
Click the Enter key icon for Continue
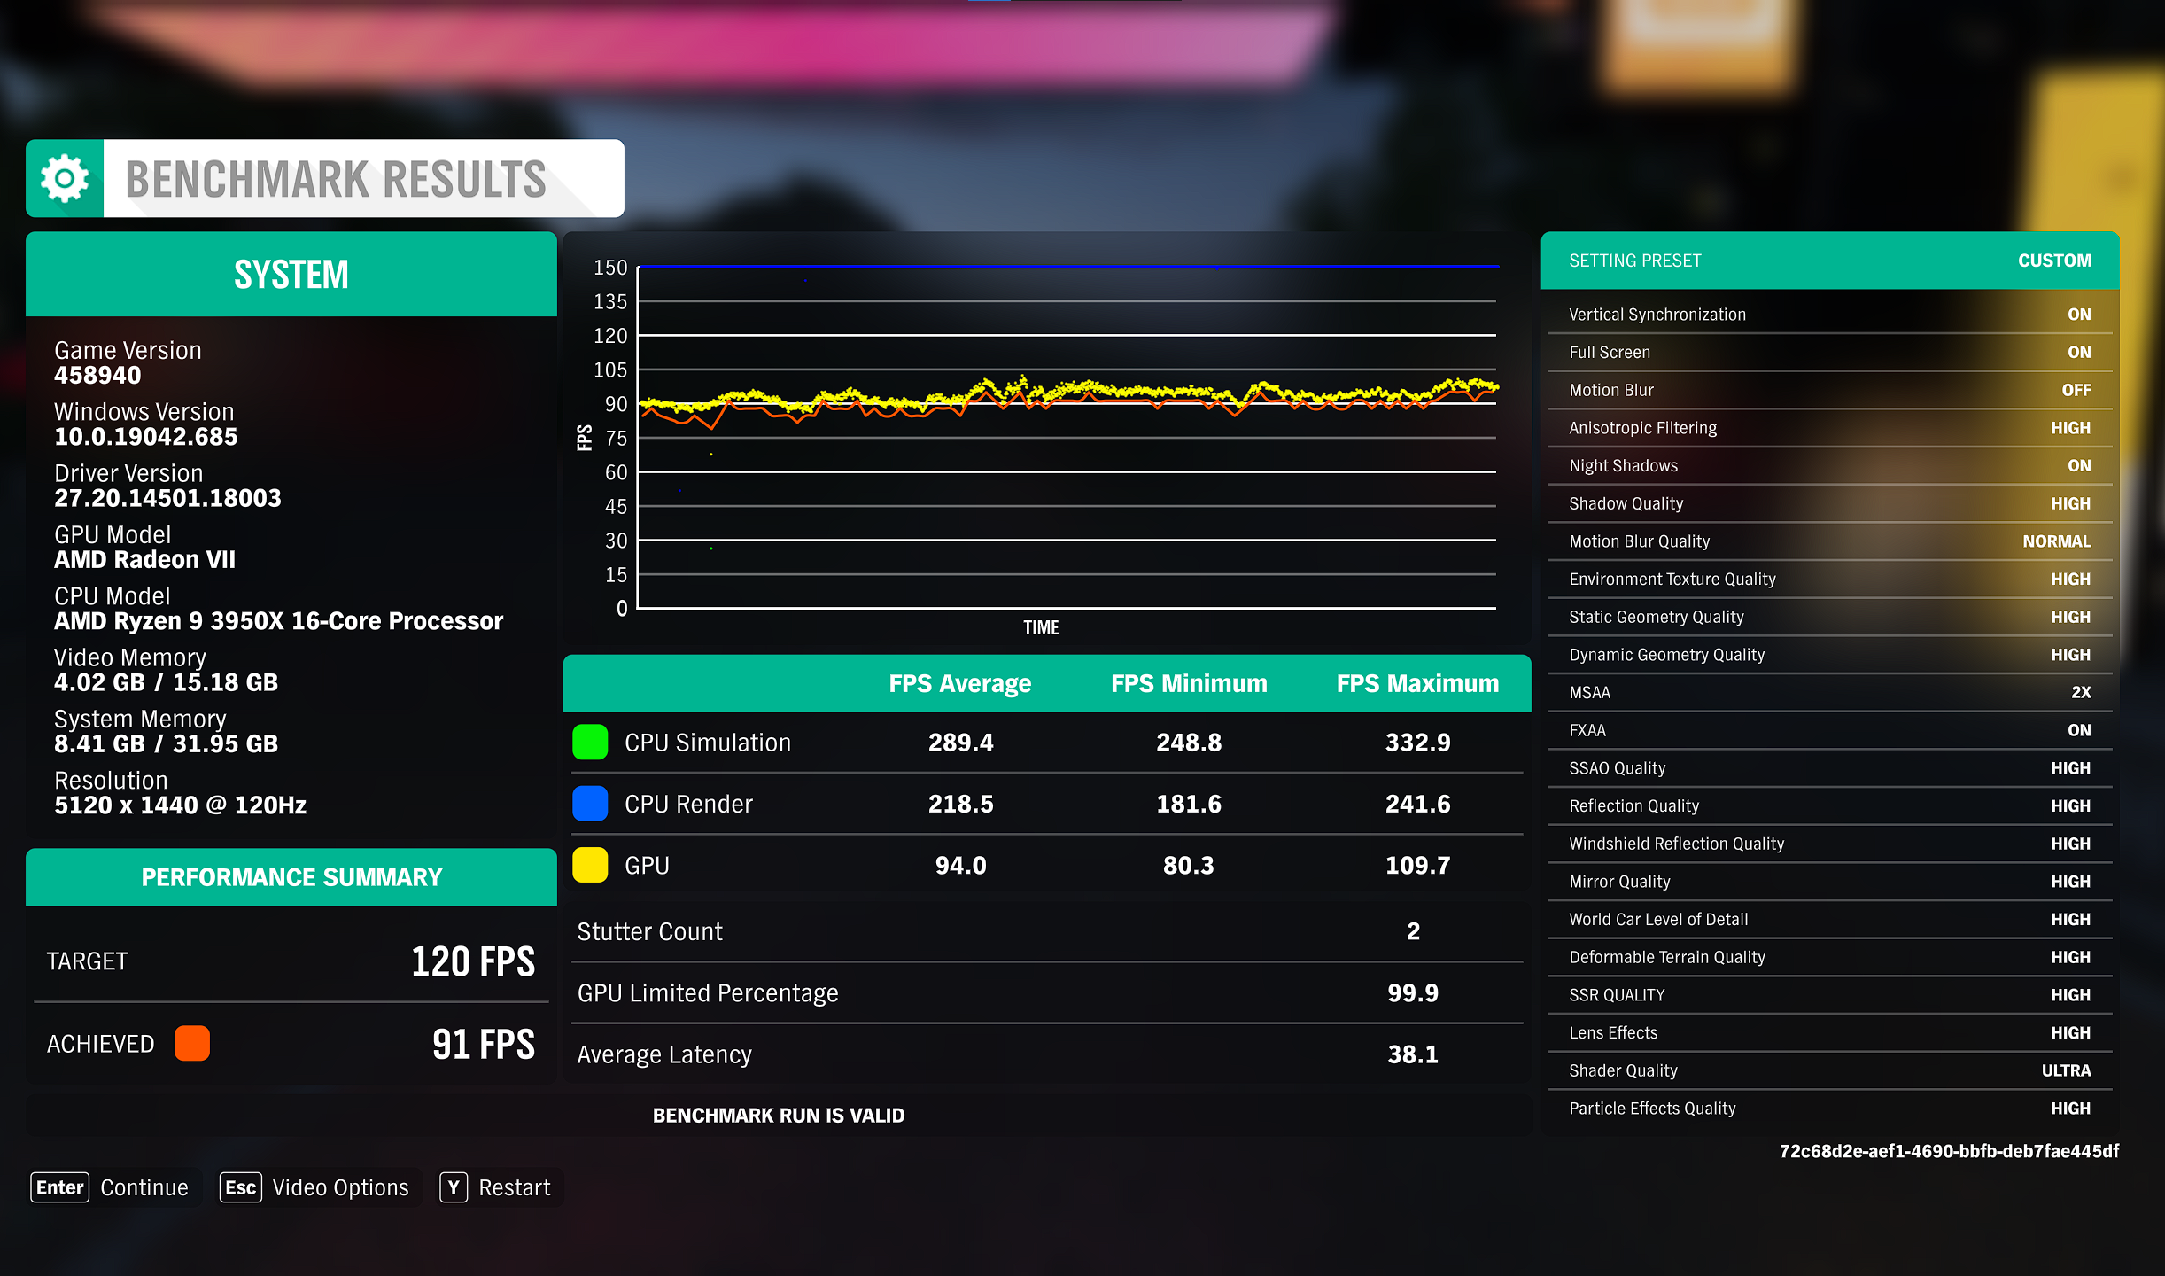tap(59, 1187)
